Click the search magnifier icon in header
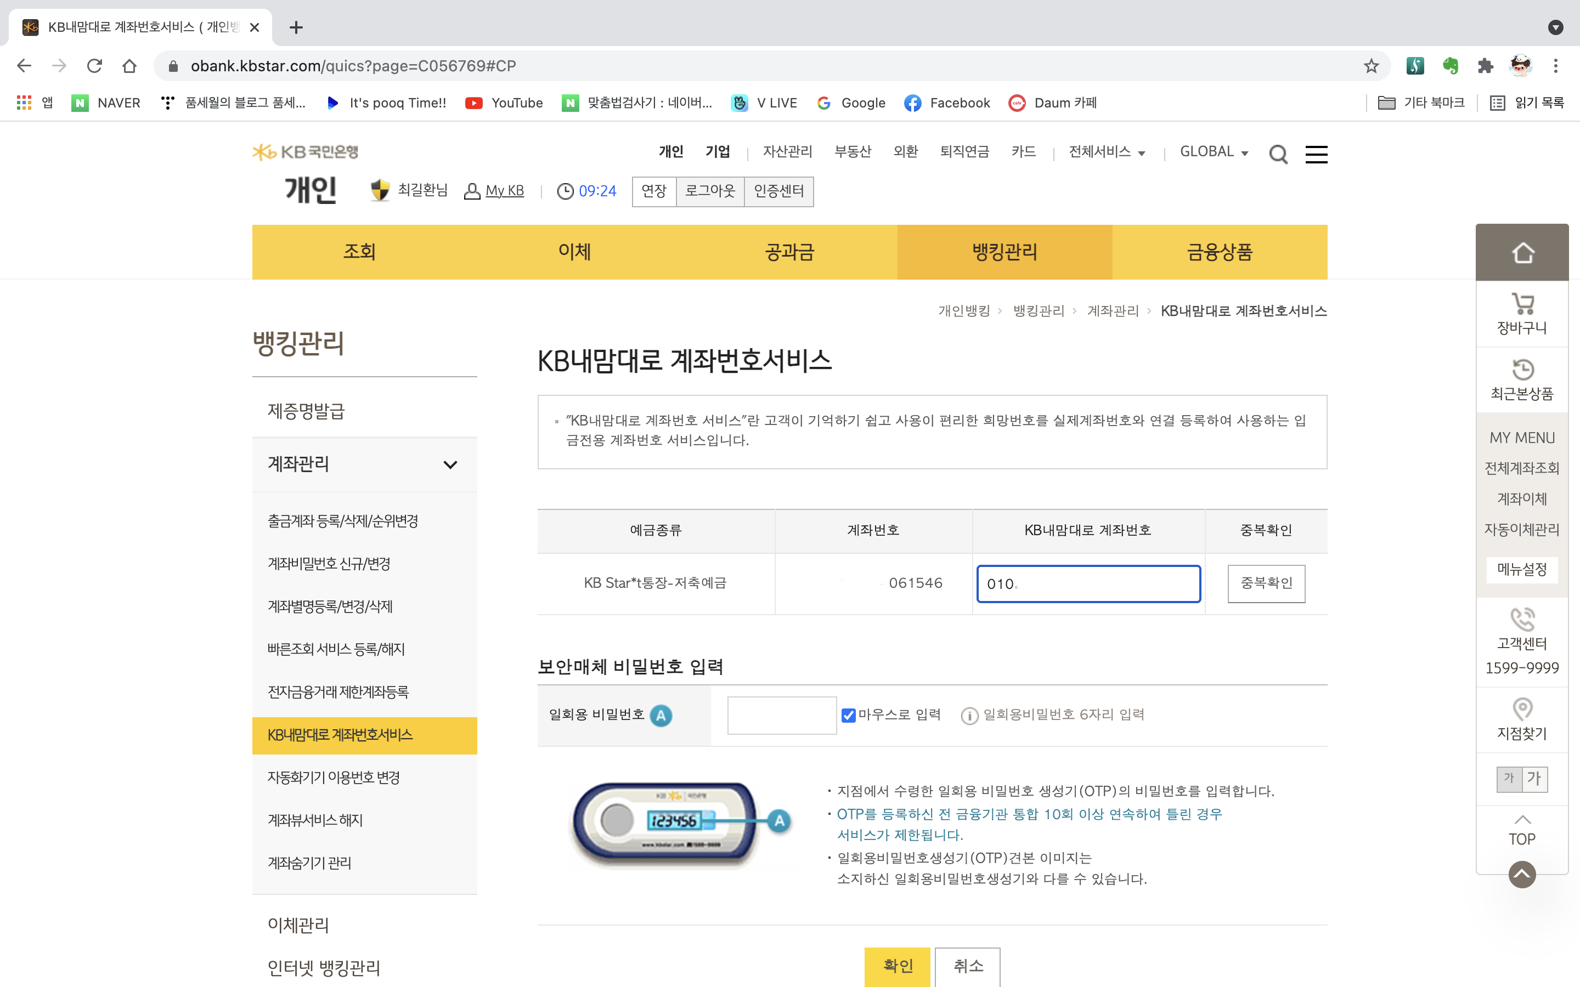 coord(1278,154)
